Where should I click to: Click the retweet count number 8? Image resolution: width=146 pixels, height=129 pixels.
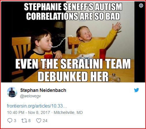(29, 121)
